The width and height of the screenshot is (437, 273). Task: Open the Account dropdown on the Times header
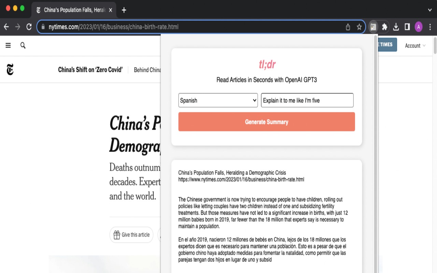(415, 46)
